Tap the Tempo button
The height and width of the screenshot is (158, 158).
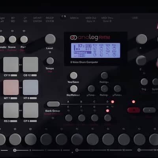coord(50,61)
